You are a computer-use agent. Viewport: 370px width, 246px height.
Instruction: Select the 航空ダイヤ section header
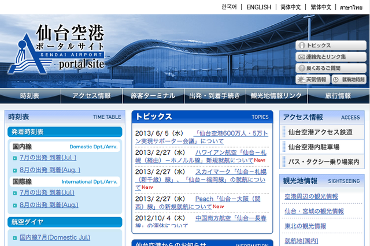tap(65, 222)
